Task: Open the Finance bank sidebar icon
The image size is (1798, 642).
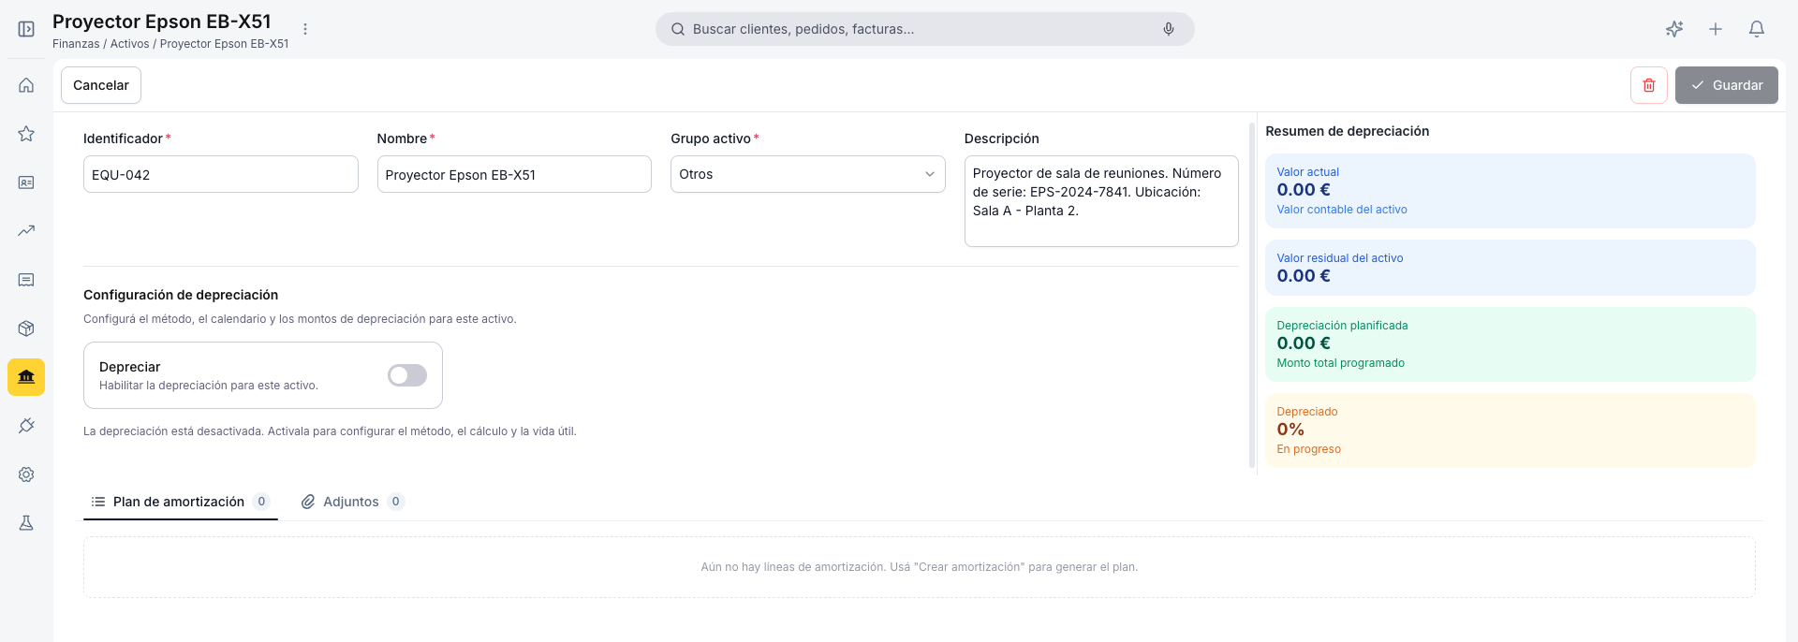Action: click(x=26, y=377)
